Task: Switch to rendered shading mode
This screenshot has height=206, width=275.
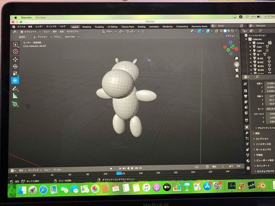Action: 232,31
